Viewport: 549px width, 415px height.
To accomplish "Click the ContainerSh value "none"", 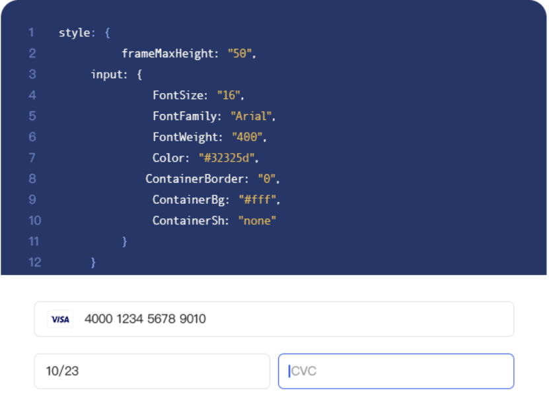I will point(257,221).
